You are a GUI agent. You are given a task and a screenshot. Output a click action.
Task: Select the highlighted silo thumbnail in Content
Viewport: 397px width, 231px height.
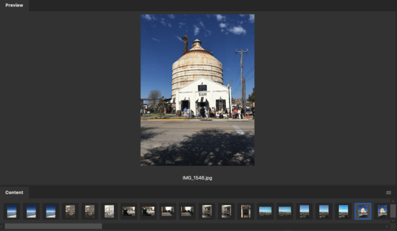coord(363,211)
